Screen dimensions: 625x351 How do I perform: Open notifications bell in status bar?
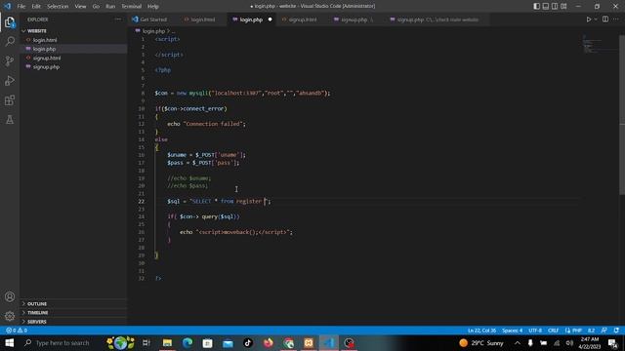click(x=616, y=331)
